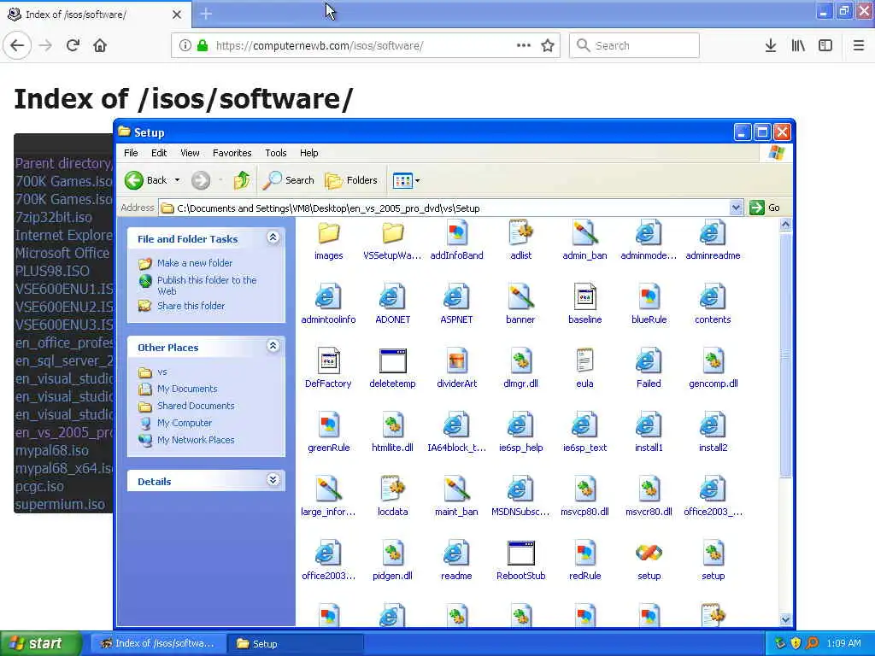Open the Favorites menu

pyautogui.click(x=232, y=153)
